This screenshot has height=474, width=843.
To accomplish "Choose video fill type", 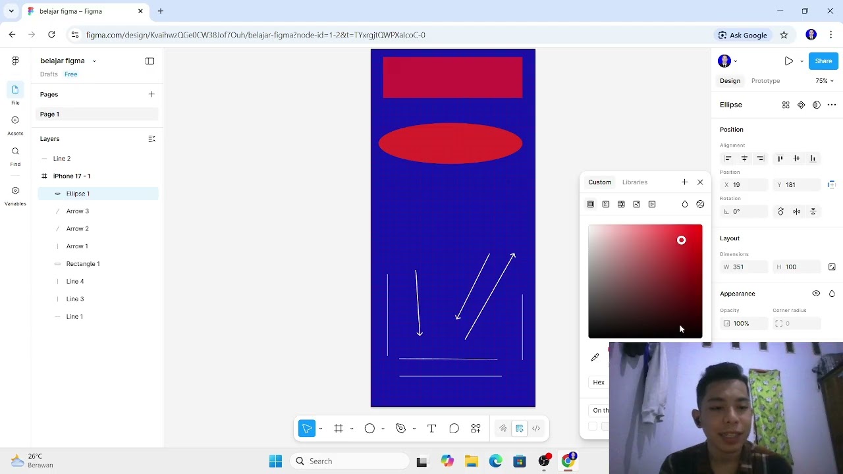I will pyautogui.click(x=652, y=204).
